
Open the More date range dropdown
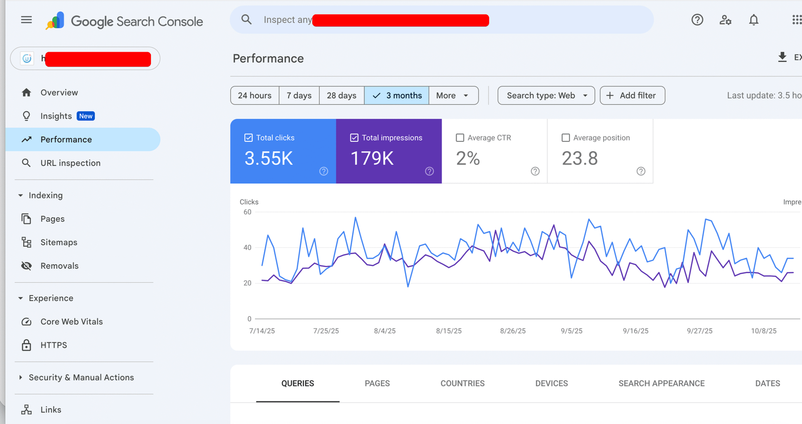(x=453, y=96)
